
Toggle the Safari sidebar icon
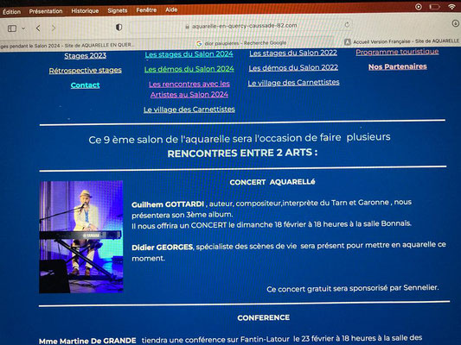[x=12, y=28]
